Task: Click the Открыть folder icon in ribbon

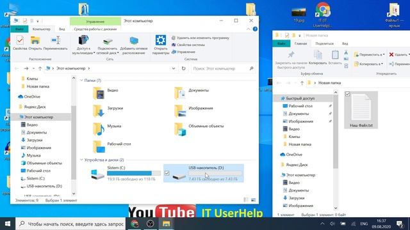Action: pyautogui.click(x=35, y=41)
